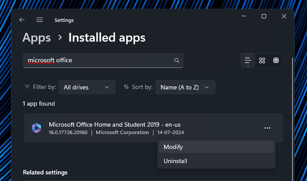Close the Settings window
The height and width of the screenshot is (181, 307).
284,16
